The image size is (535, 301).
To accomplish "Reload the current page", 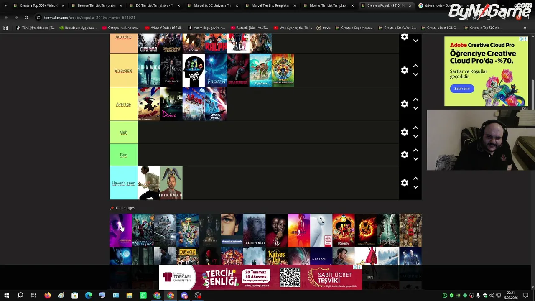I will point(26,18).
